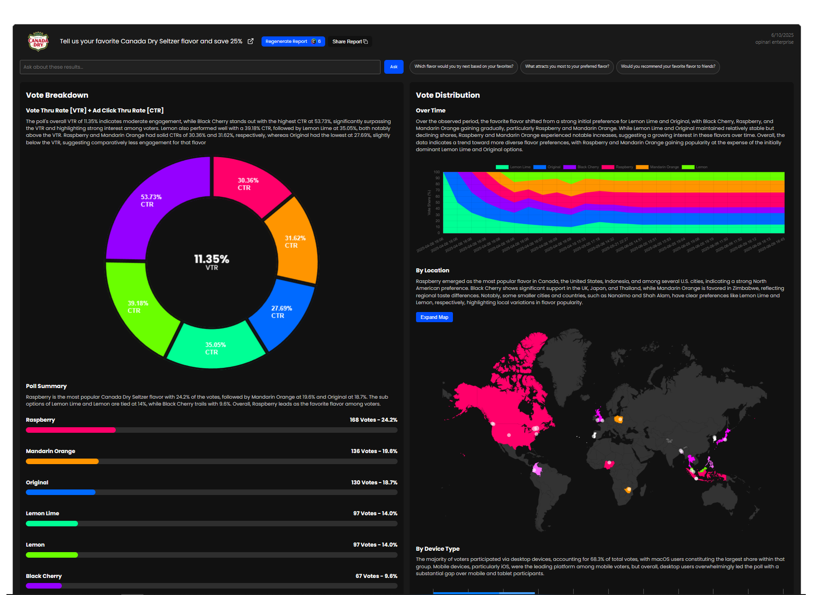Toggle Black Cherry series in chart legend
The width and height of the screenshot is (815, 595).
coord(581,167)
